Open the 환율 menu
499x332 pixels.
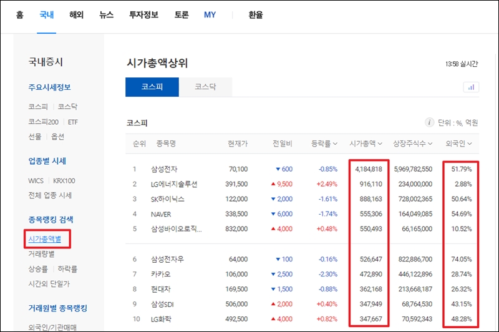pyautogui.click(x=256, y=14)
